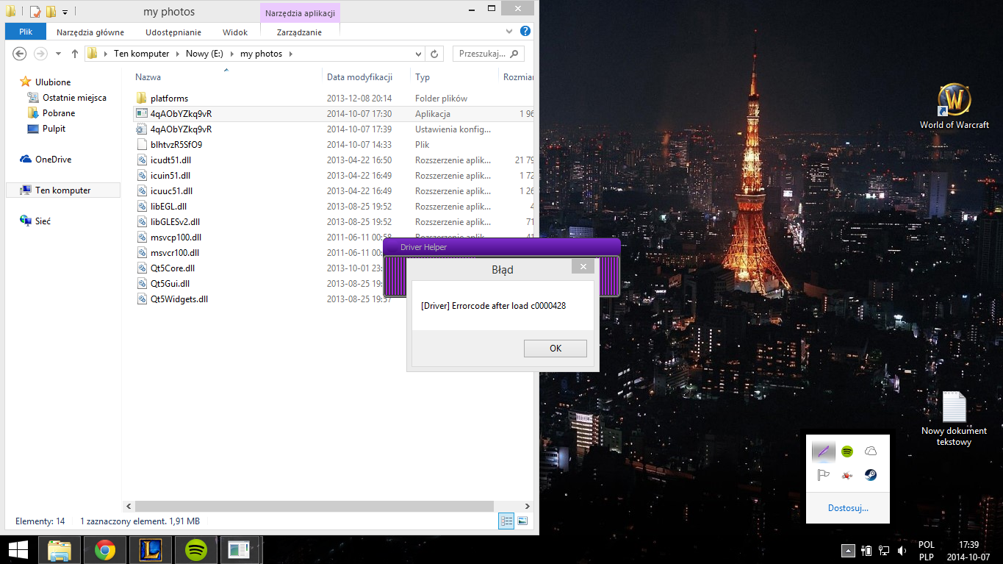
Task: Go up one folder level arrow
Action: 75,54
